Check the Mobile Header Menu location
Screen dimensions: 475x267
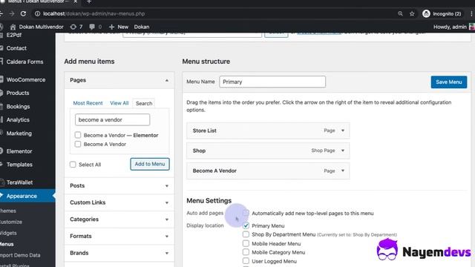click(246, 243)
